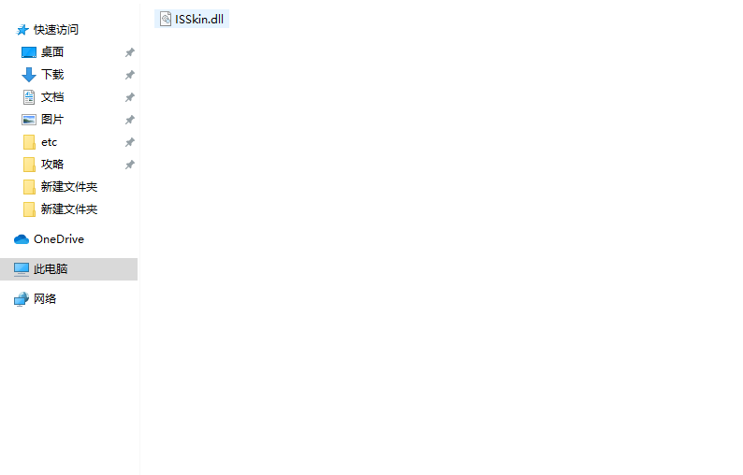The image size is (743, 475).
Task: Click the Quick access star icon
Action: click(22, 30)
